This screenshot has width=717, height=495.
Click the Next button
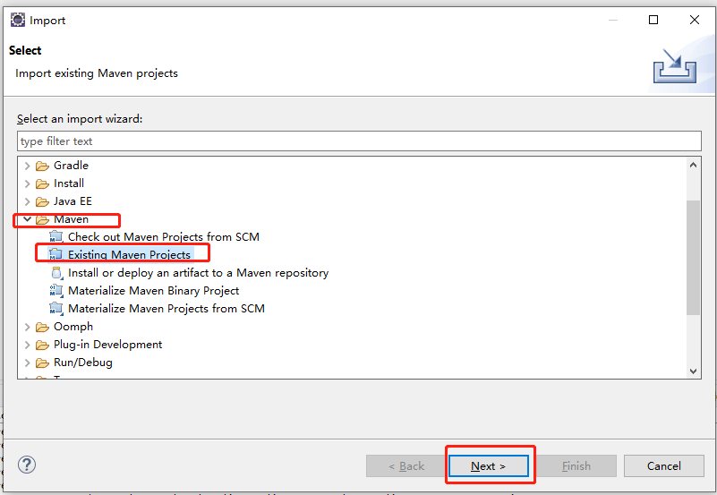(489, 465)
